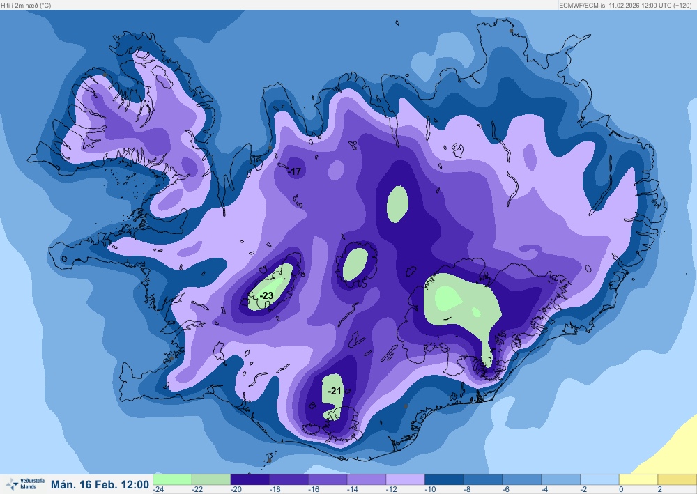Click the -10 legend scale label

(430, 490)
